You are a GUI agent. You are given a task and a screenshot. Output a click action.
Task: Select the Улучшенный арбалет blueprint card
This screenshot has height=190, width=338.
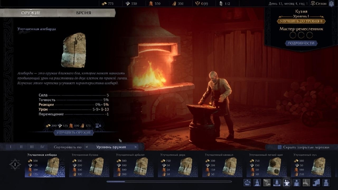(134, 165)
